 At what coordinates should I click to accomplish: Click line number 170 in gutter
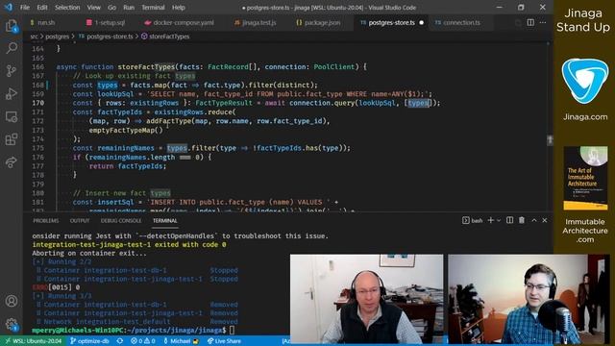point(38,103)
